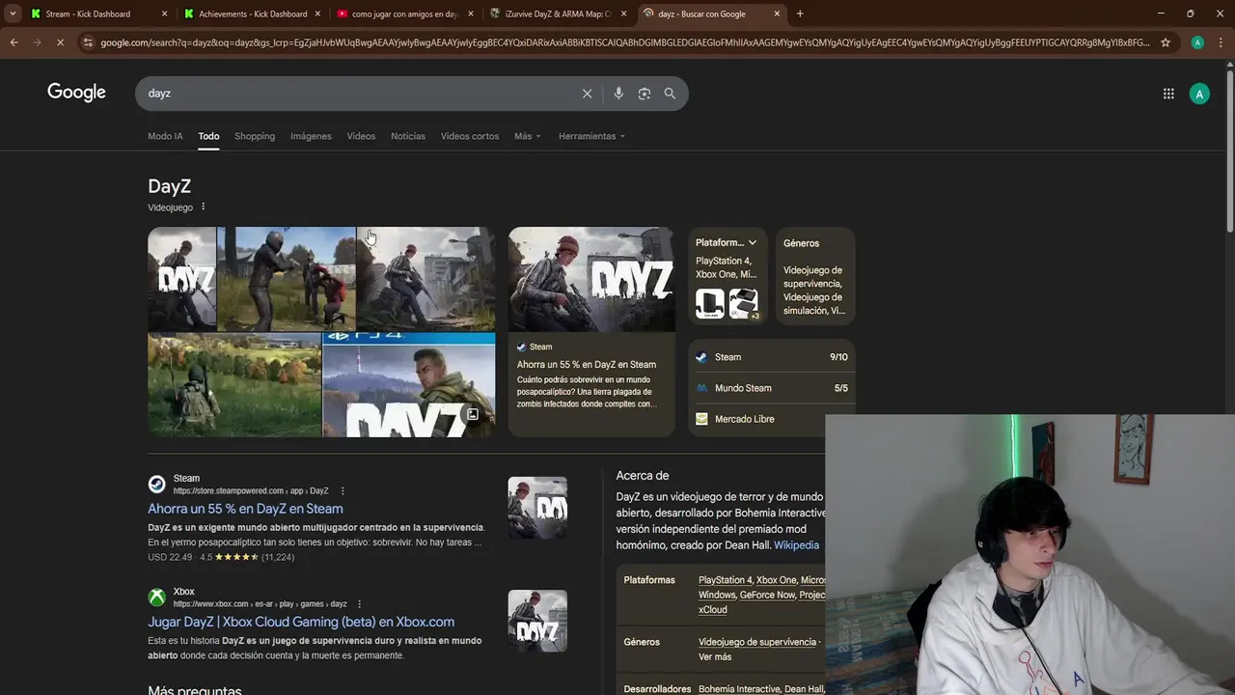Submit search with magnifier icon

pyautogui.click(x=670, y=94)
